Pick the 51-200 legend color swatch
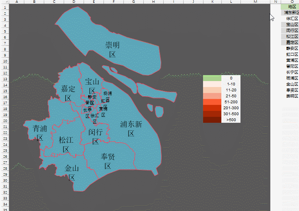Screen dimensions: 299x211 pyautogui.click(x=212, y=102)
